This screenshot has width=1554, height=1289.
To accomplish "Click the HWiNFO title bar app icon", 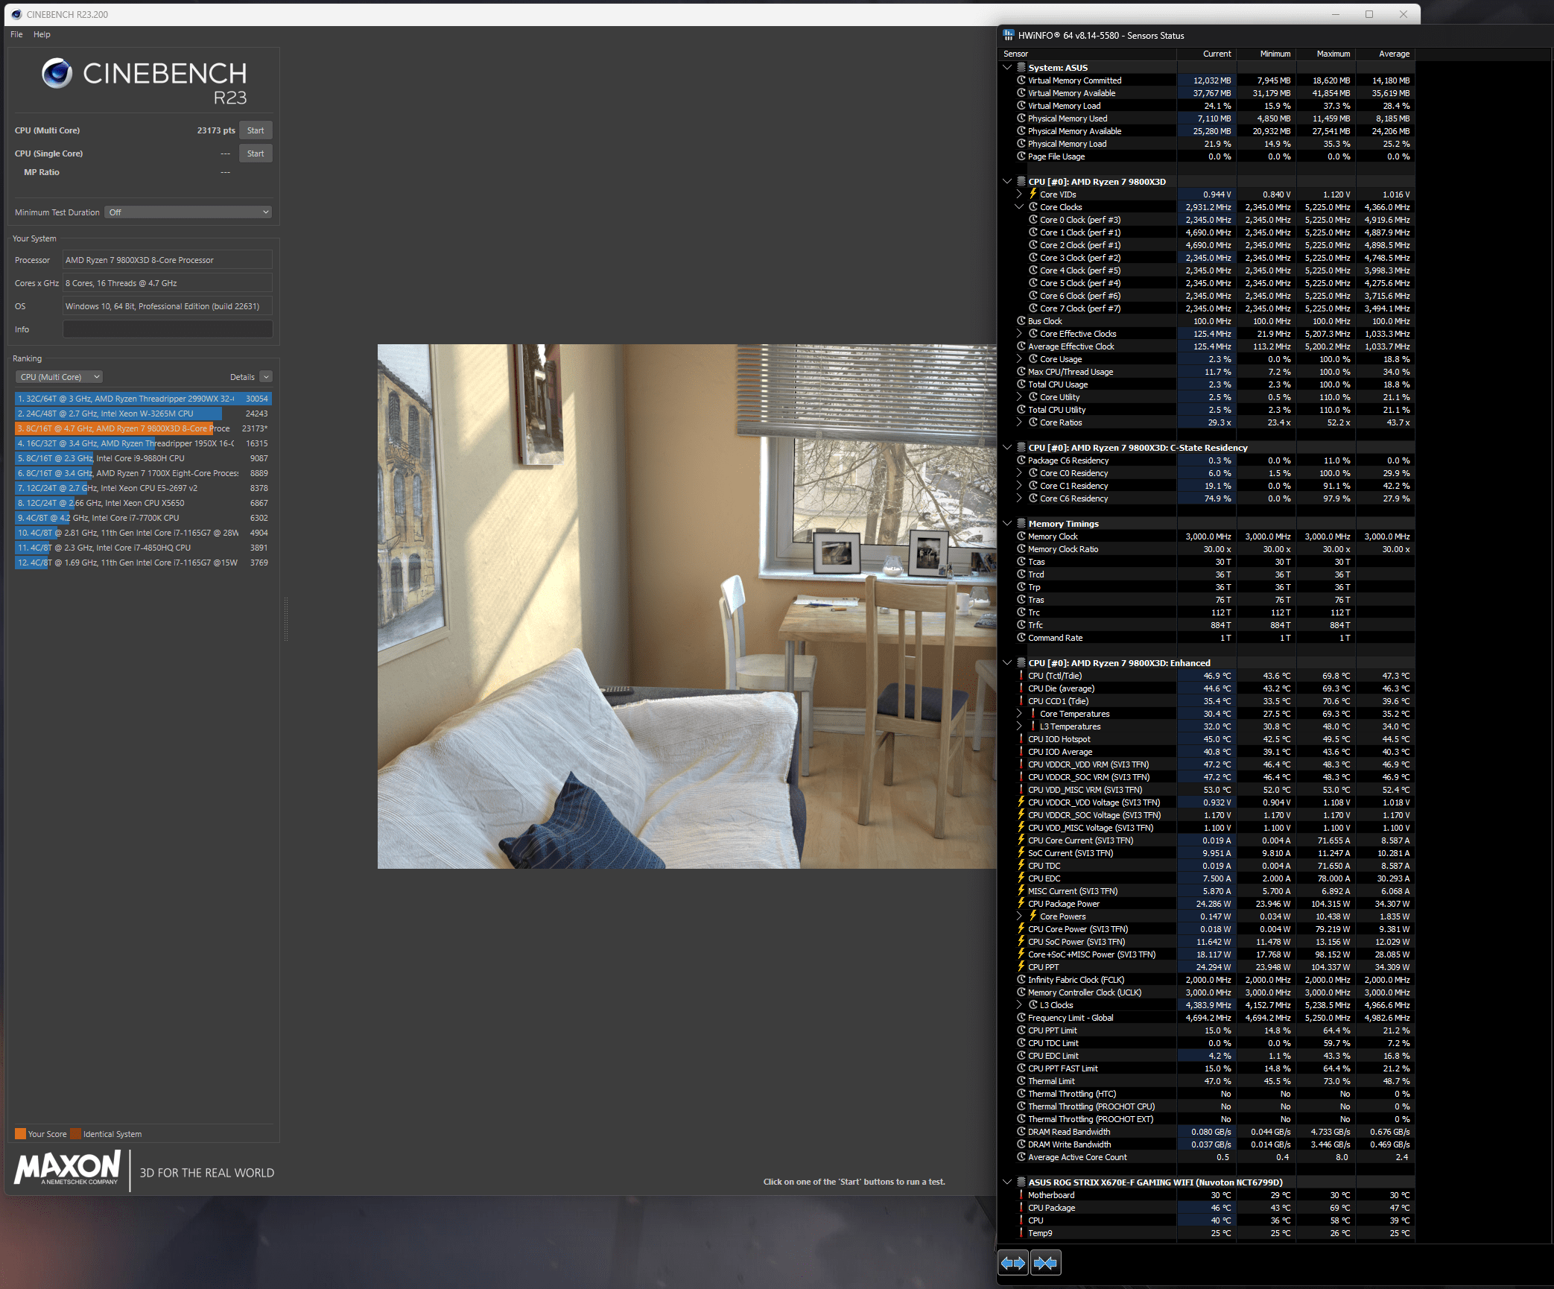I will pyautogui.click(x=1009, y=35).
